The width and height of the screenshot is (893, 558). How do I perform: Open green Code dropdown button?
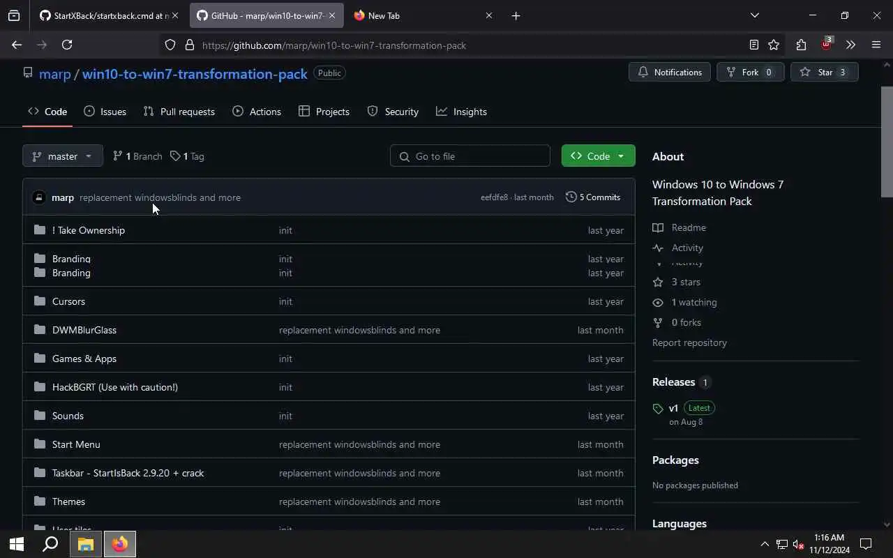(598, 156)
